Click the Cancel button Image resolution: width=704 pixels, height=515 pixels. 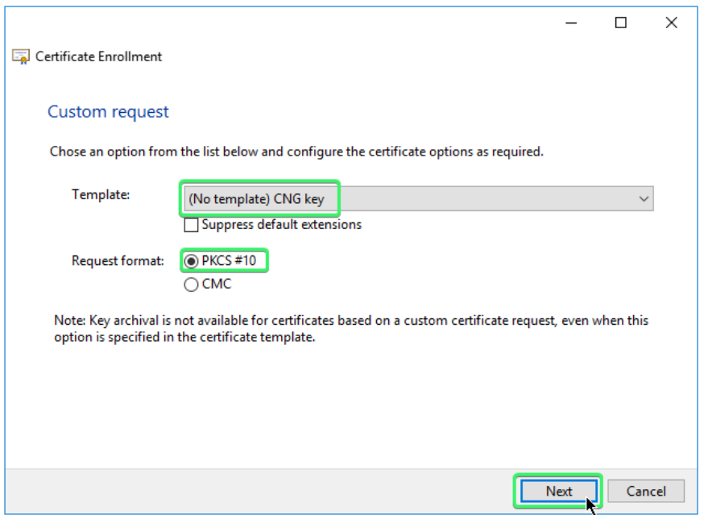pos(645,491)
